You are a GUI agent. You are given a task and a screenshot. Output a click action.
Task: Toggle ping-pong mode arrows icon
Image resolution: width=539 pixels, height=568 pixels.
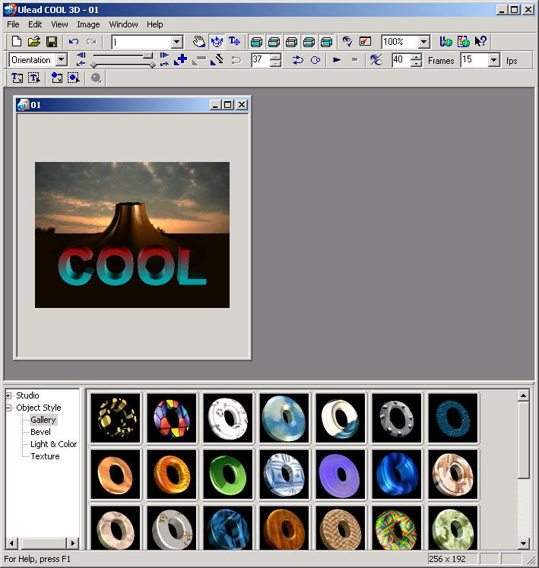[298, 60]
